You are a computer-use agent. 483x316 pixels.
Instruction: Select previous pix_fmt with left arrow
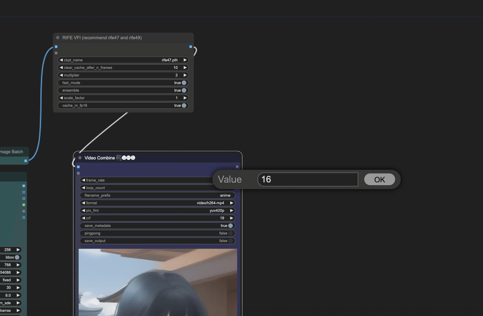pyautogui.click(x=83, y=211)
